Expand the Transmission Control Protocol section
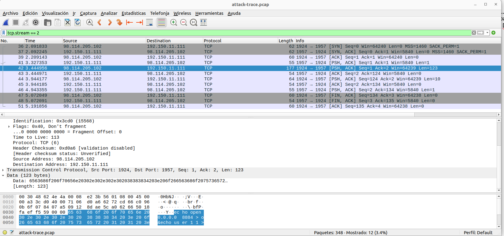The height and width of the screenshot is (236, 504). (3, 170)
